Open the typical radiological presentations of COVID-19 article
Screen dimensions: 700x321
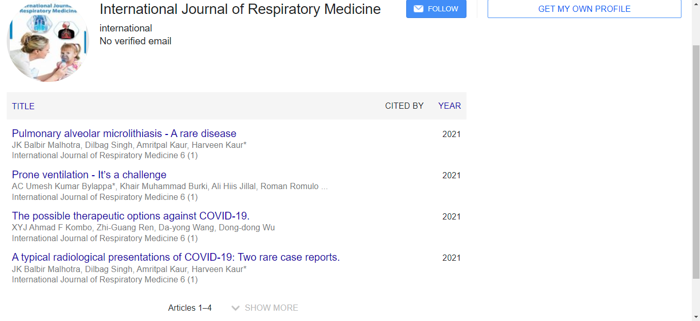pos(176,257)
